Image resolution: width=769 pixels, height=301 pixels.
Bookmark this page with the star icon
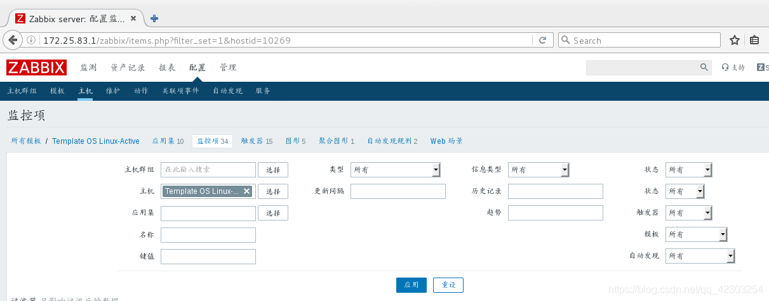(x=735, y=40)
